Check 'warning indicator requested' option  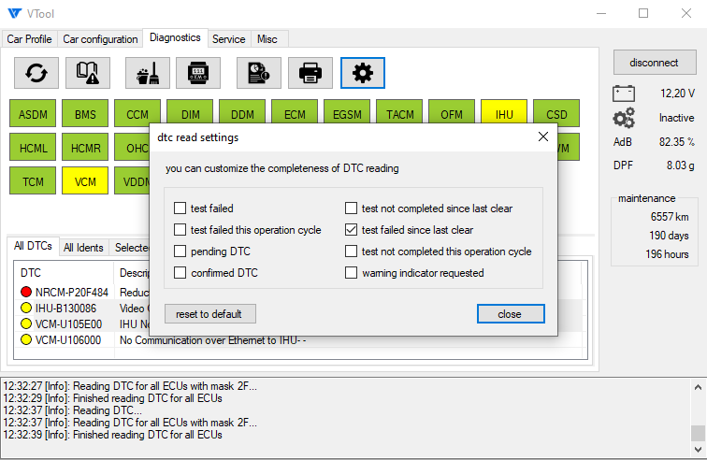(x=352, y=273)
